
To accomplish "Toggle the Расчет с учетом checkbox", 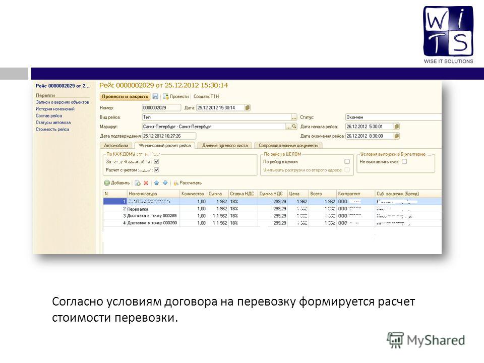I will click(x=156, y=170).
